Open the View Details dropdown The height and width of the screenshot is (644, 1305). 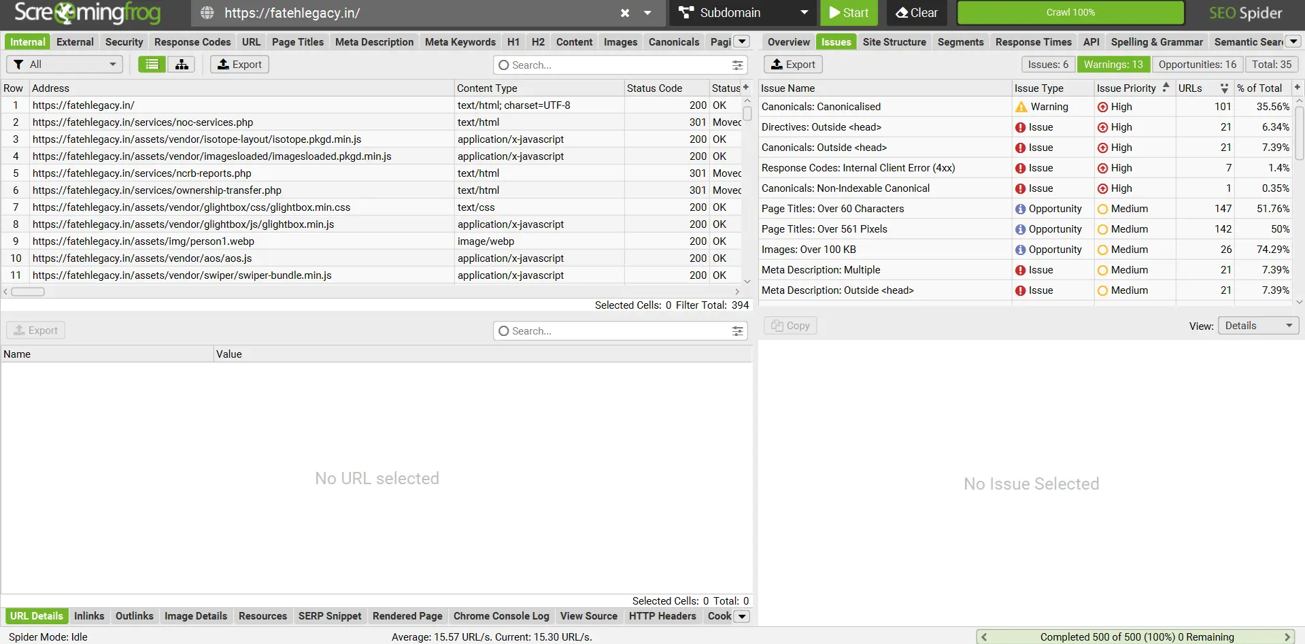[x=1258, y=326]
